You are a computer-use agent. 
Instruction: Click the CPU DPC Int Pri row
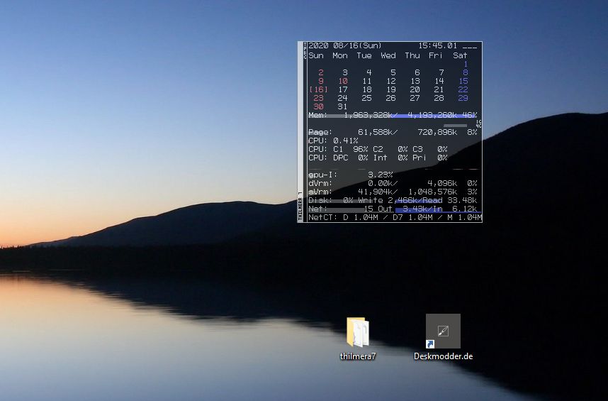pyautogui.click(x=378, y=158)
